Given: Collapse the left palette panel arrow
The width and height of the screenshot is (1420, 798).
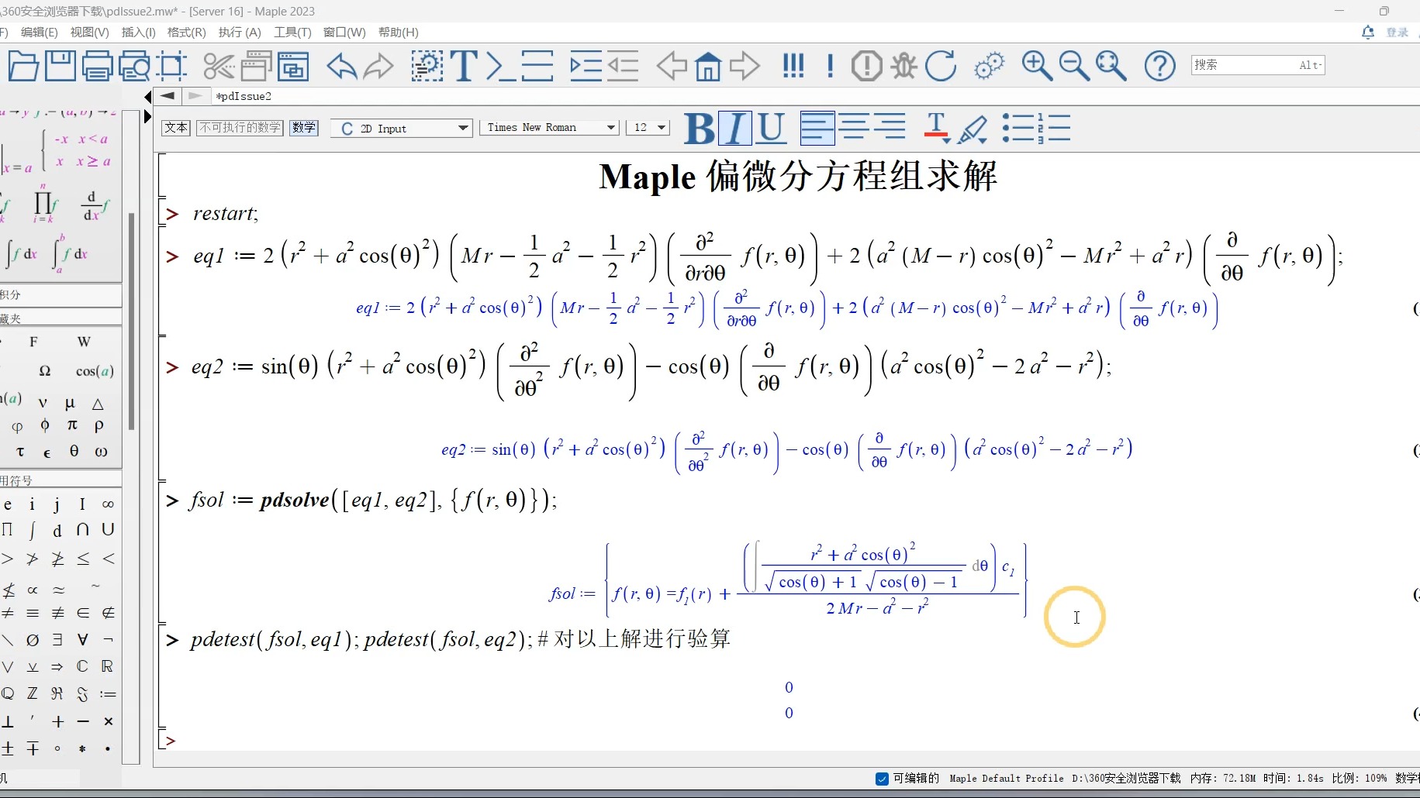Looking at the screenshot, I should 148,97.
